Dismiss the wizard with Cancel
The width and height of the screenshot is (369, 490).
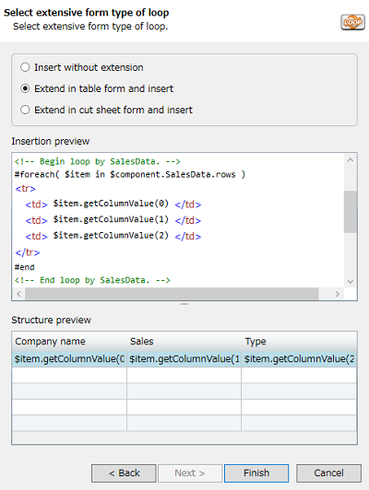tap(328, 473)
